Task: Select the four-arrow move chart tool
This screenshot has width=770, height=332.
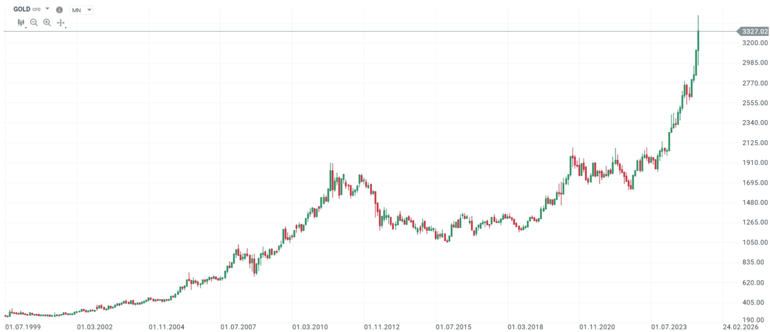Action: (x=61, y=23)
